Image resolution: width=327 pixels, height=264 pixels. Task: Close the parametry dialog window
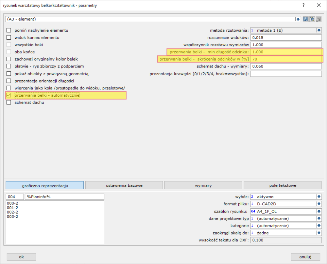coord(318,6)
